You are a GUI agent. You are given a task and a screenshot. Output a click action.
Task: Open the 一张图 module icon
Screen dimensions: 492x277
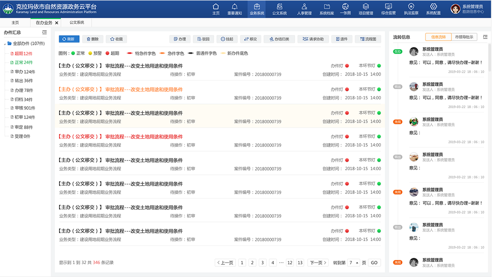point(345,8)
